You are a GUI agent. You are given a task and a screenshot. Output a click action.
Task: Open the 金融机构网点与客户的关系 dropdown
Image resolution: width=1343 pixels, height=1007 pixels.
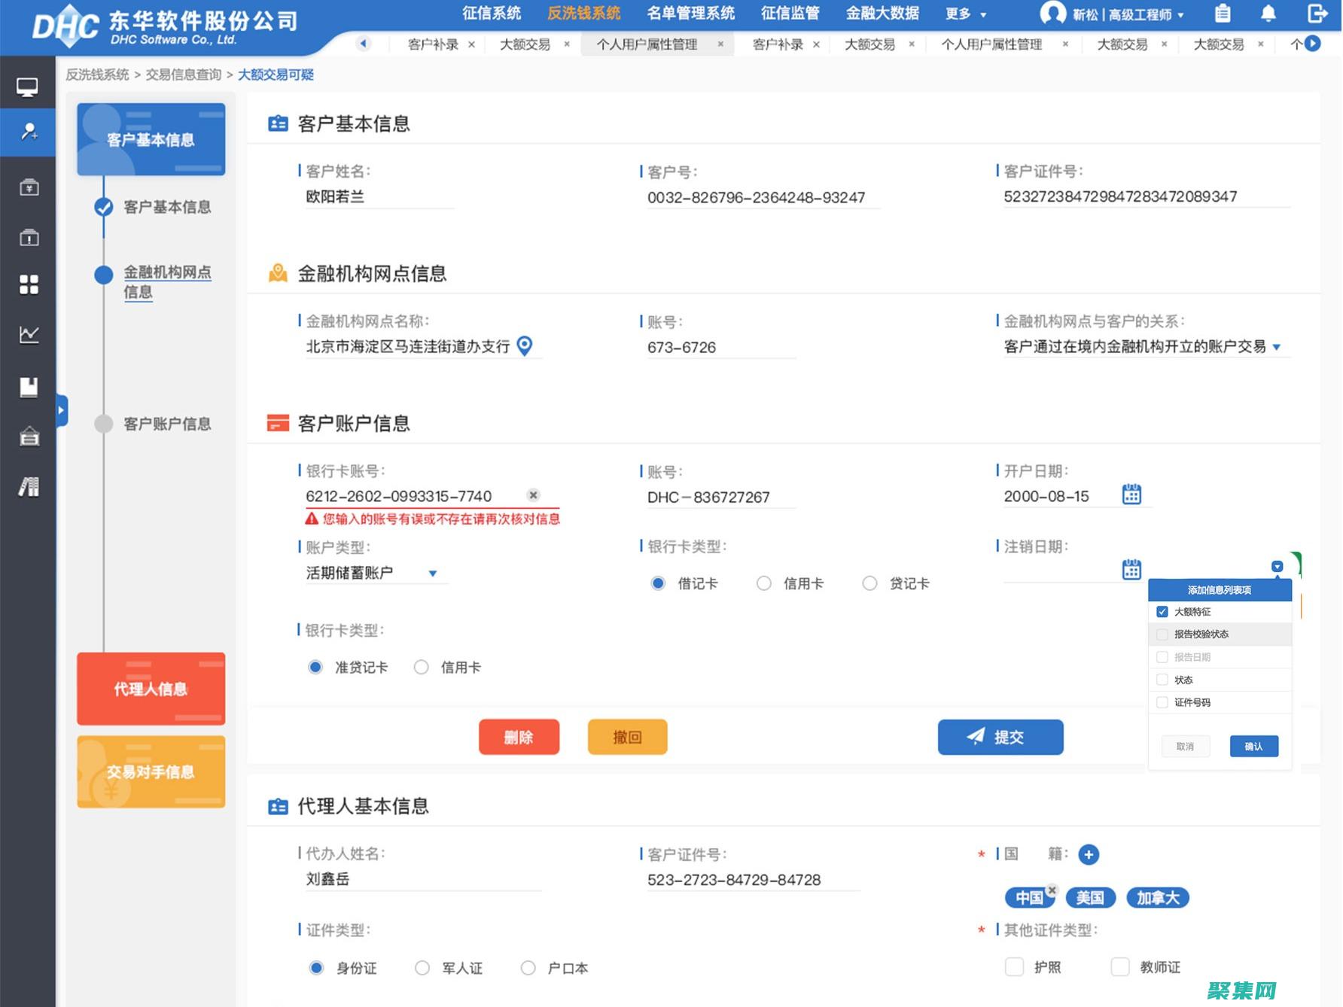[x=1276, y=347]
